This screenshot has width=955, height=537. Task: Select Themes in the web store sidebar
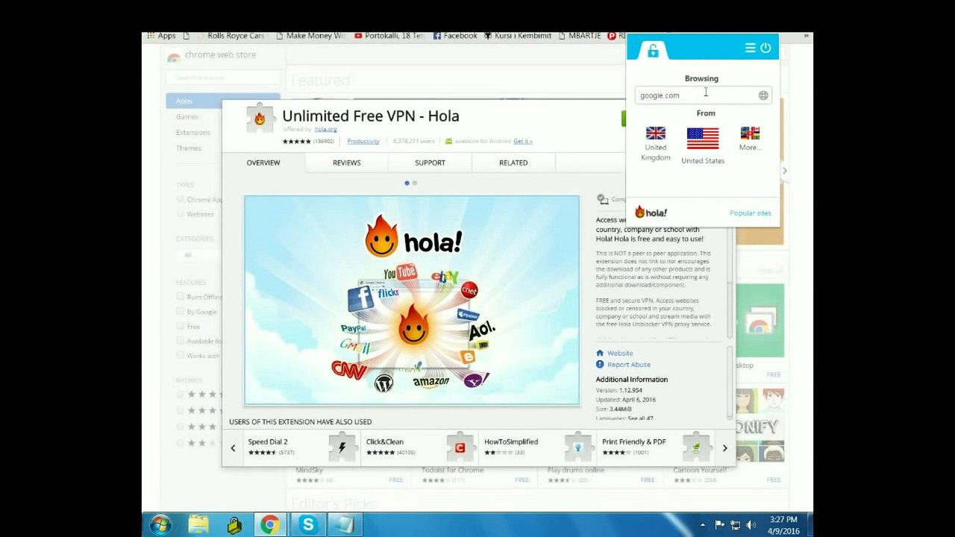[x=189, y=148]
